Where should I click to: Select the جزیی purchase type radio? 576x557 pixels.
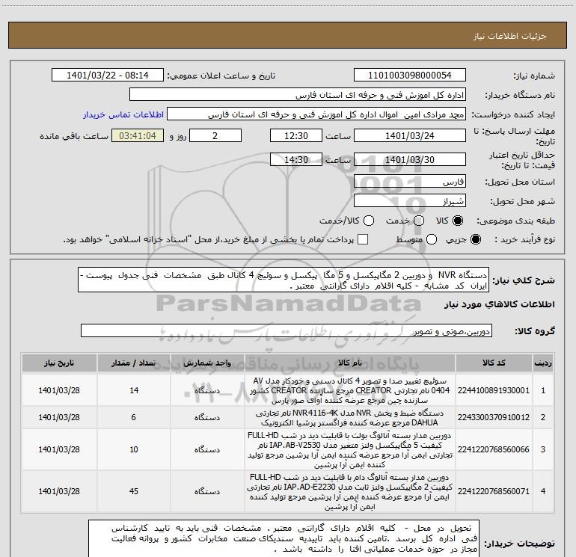[x=475, y=239]
